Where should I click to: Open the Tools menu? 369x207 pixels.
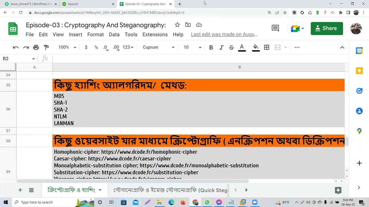(x=131, y=34)
